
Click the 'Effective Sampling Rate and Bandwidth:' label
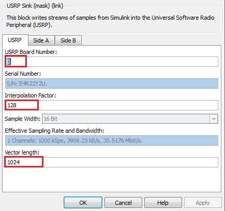pos(54,131)
